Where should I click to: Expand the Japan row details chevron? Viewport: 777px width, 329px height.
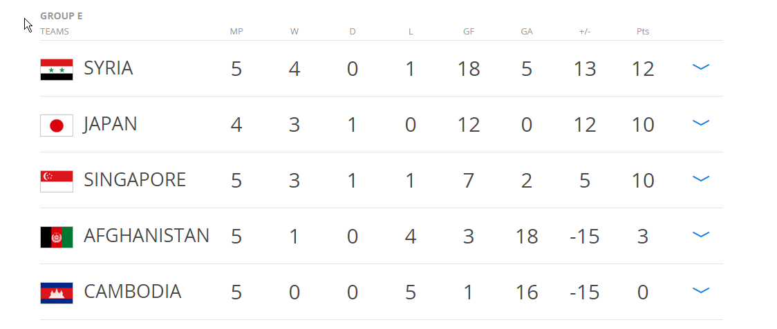(701, 123)
